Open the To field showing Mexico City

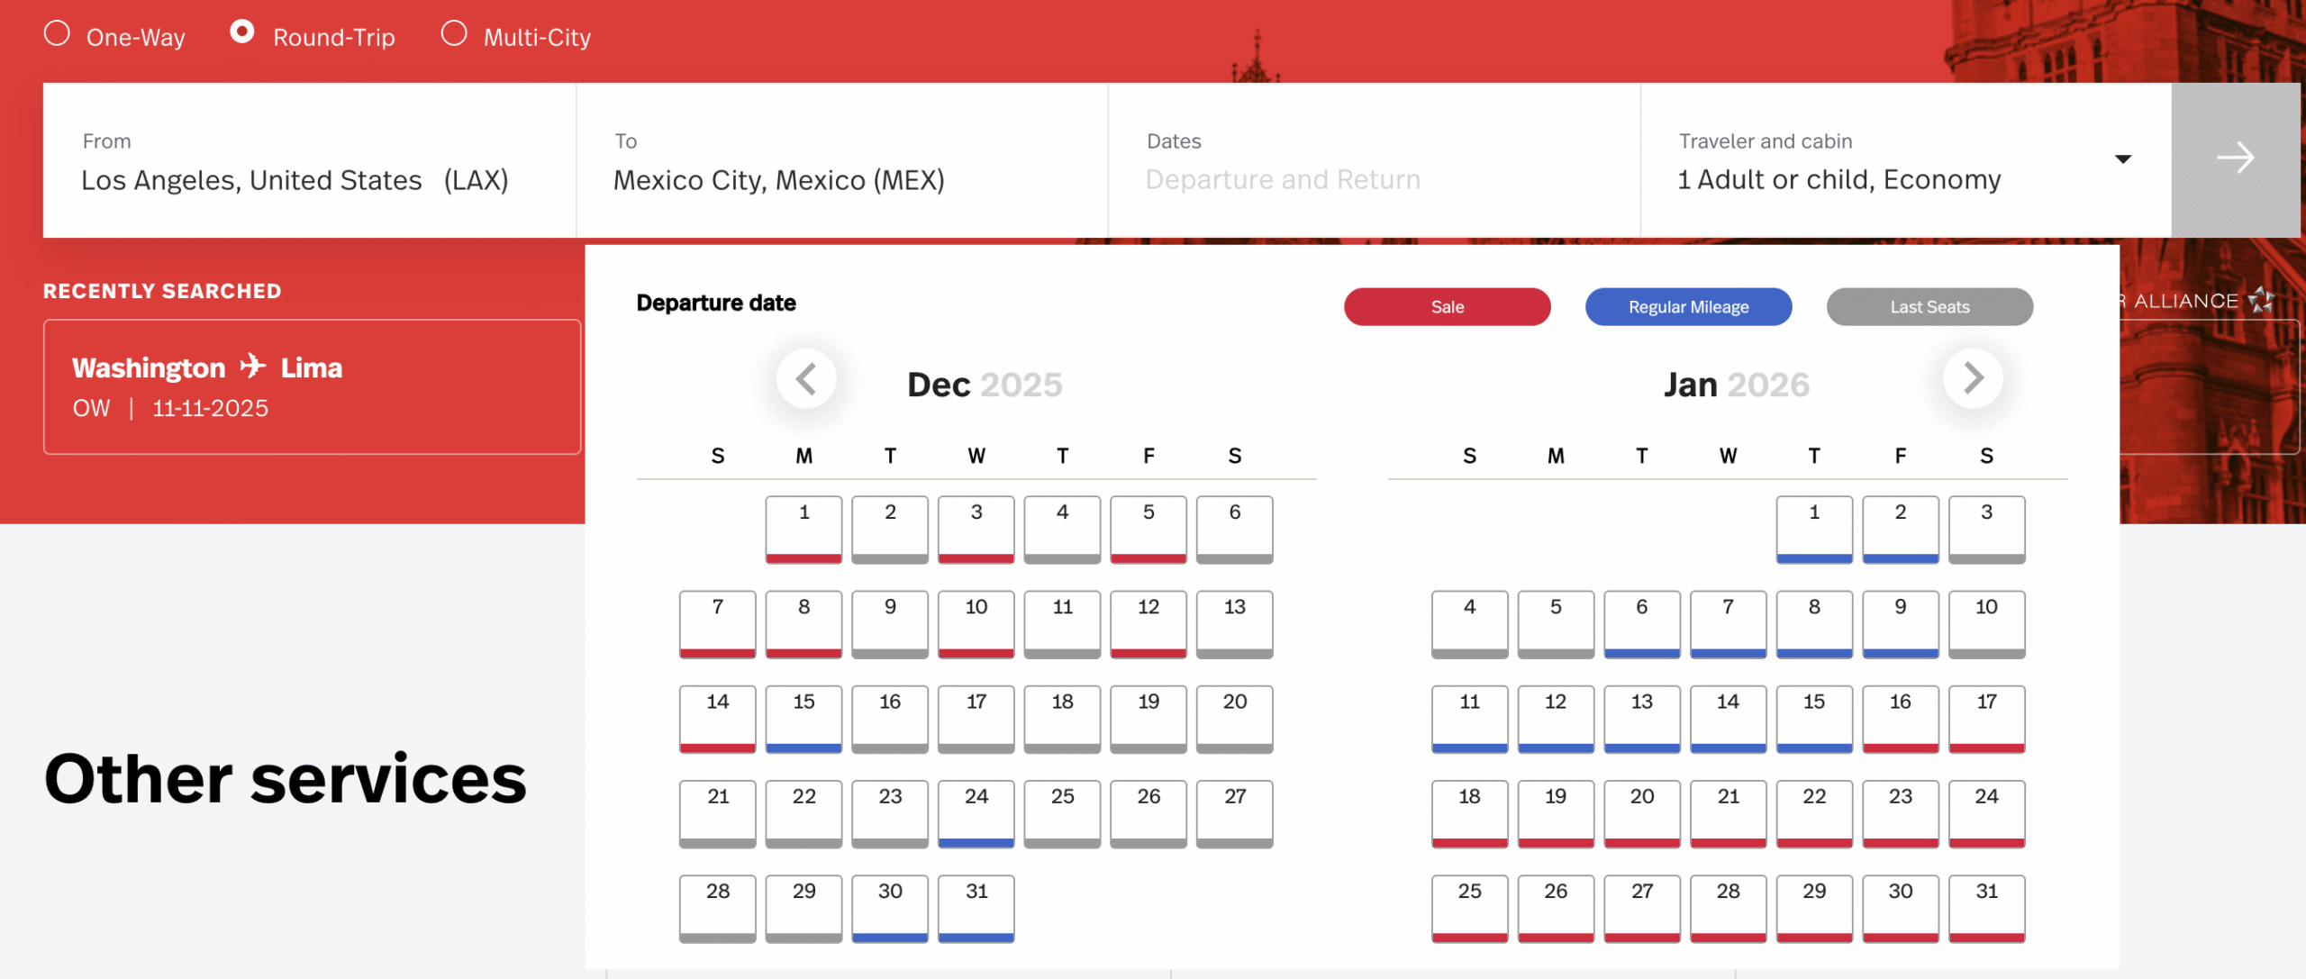[811, 162]
